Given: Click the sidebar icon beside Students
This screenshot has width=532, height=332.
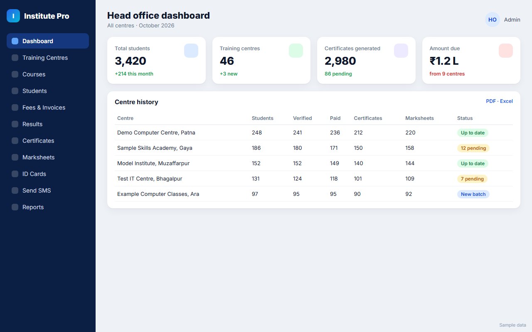Looking at the screenshot, I should tap(15, 91).
